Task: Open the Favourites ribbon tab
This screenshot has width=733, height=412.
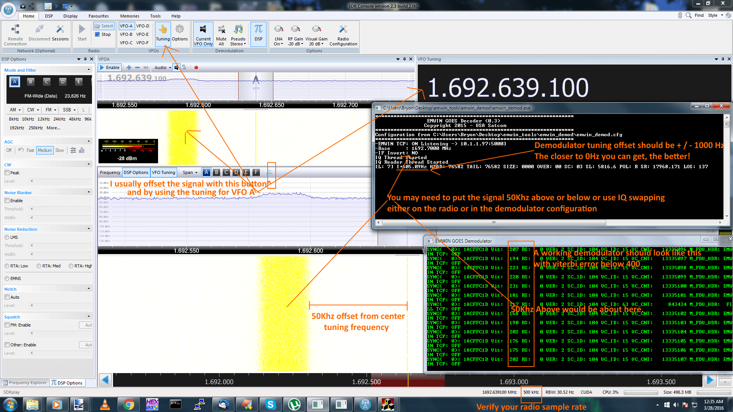Action: 98,16
